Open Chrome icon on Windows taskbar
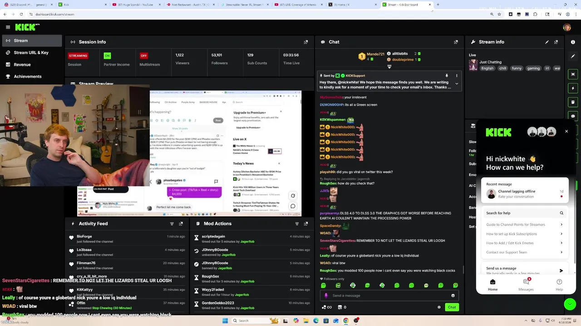 [x=346, y=321]
